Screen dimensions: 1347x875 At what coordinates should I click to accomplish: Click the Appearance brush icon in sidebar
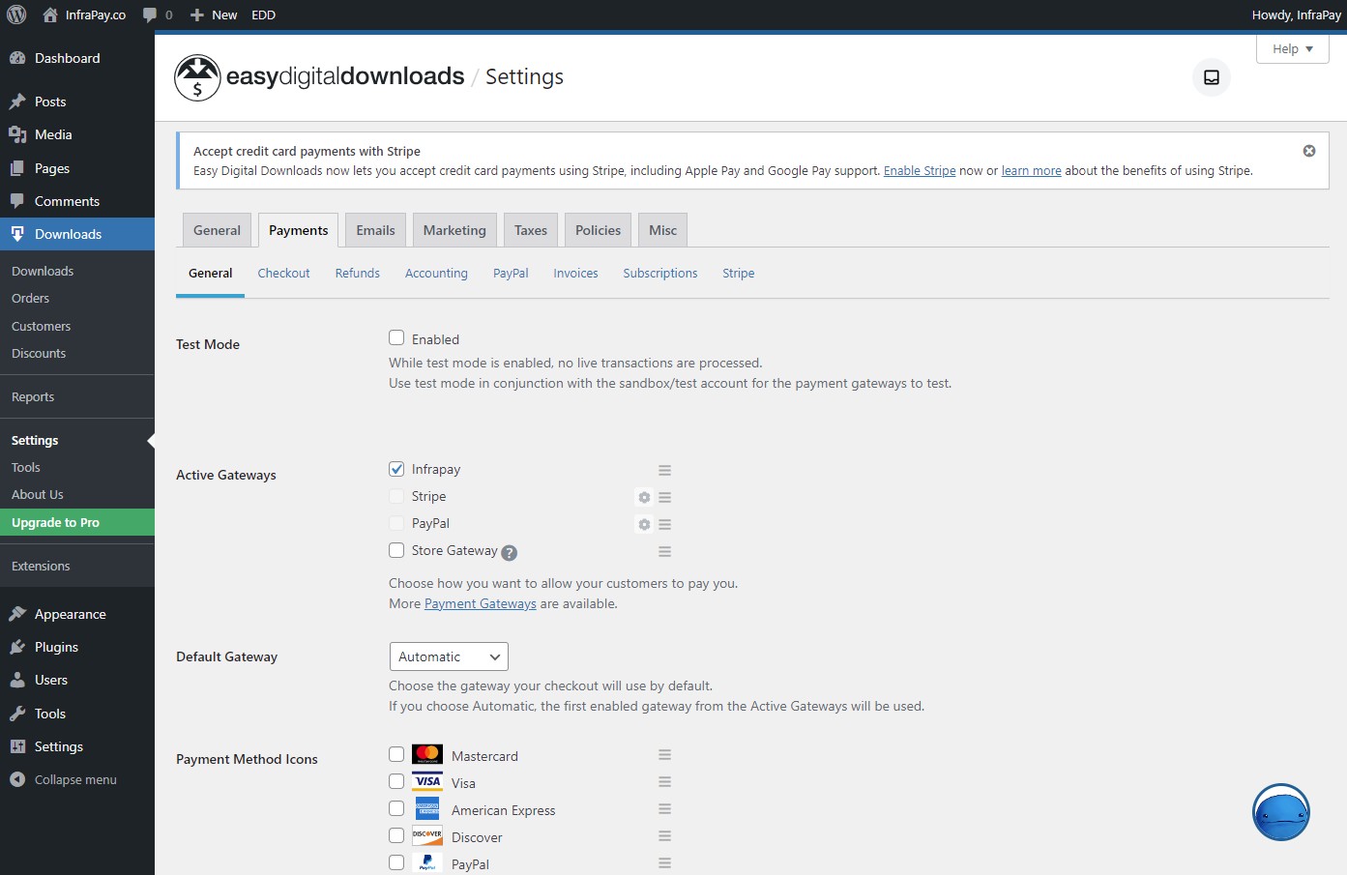[17, 614]
